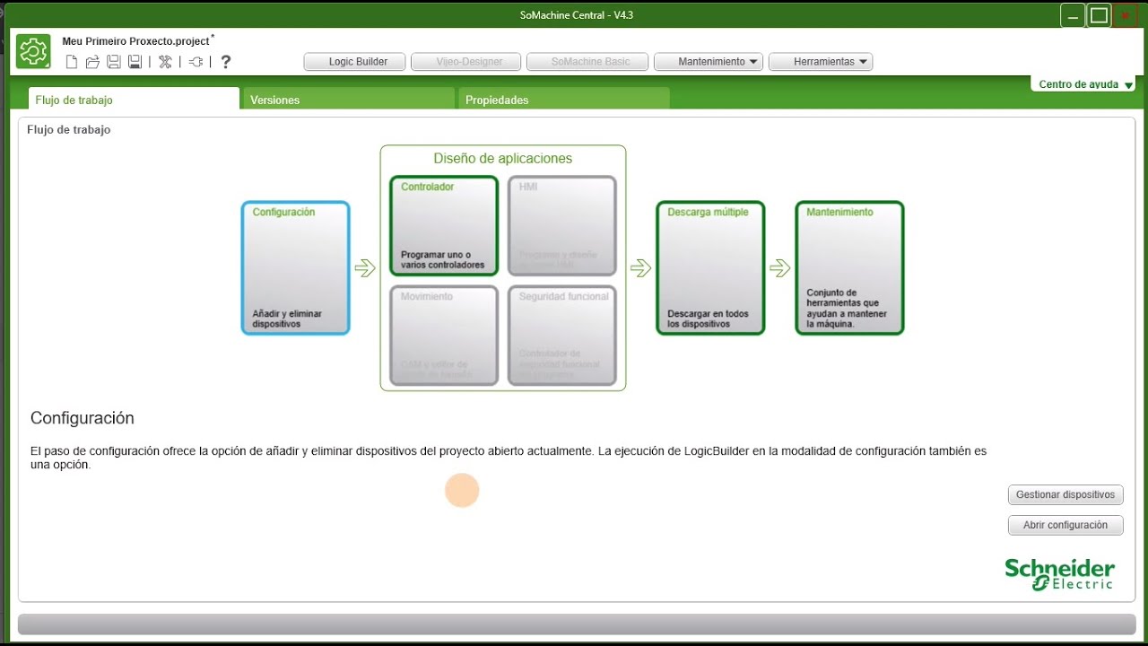Click the Diseño de aplicaciones heading

[x=503, y=159]
